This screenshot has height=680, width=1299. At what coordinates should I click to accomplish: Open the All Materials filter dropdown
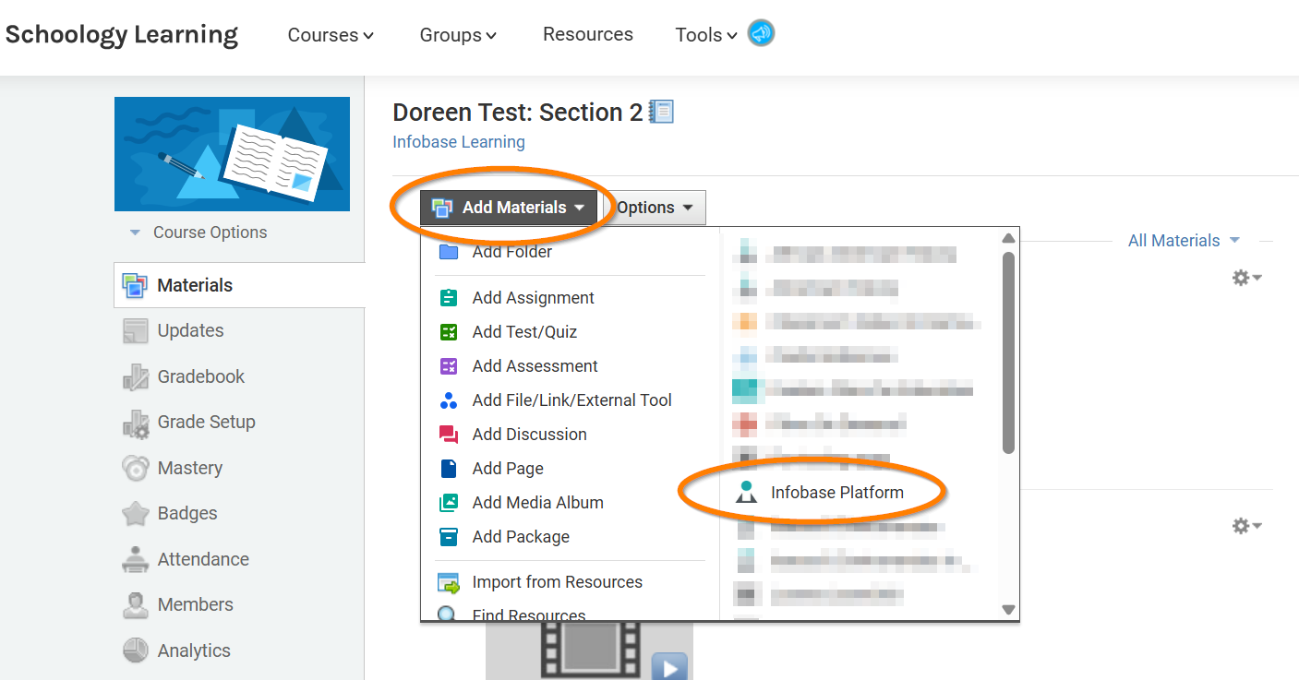tap(1184, 241)
